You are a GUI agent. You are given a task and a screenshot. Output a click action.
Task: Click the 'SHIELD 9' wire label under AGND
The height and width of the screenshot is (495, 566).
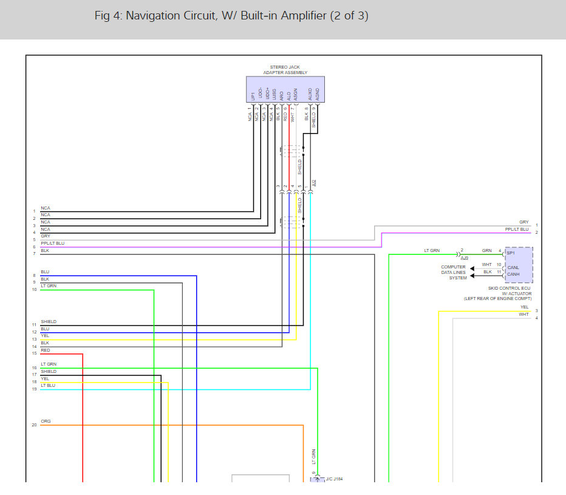[314, 117]
